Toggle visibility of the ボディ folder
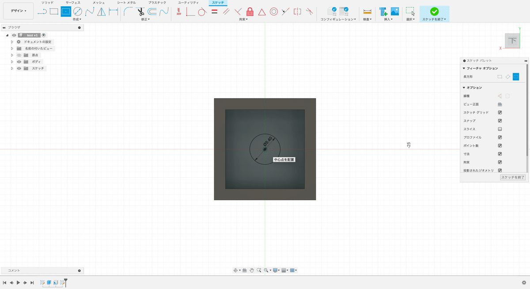 point(19,62)
